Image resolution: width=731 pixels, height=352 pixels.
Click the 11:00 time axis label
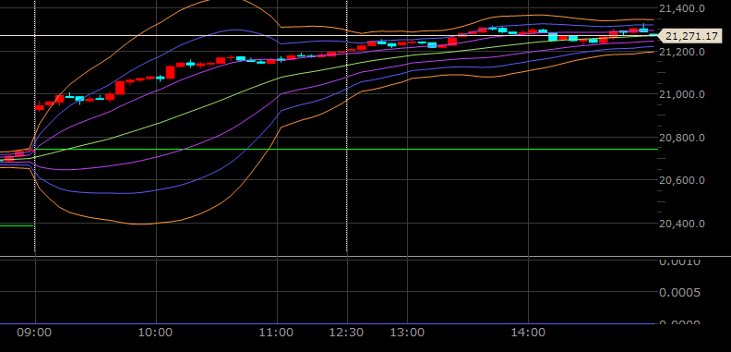(277, 333)
